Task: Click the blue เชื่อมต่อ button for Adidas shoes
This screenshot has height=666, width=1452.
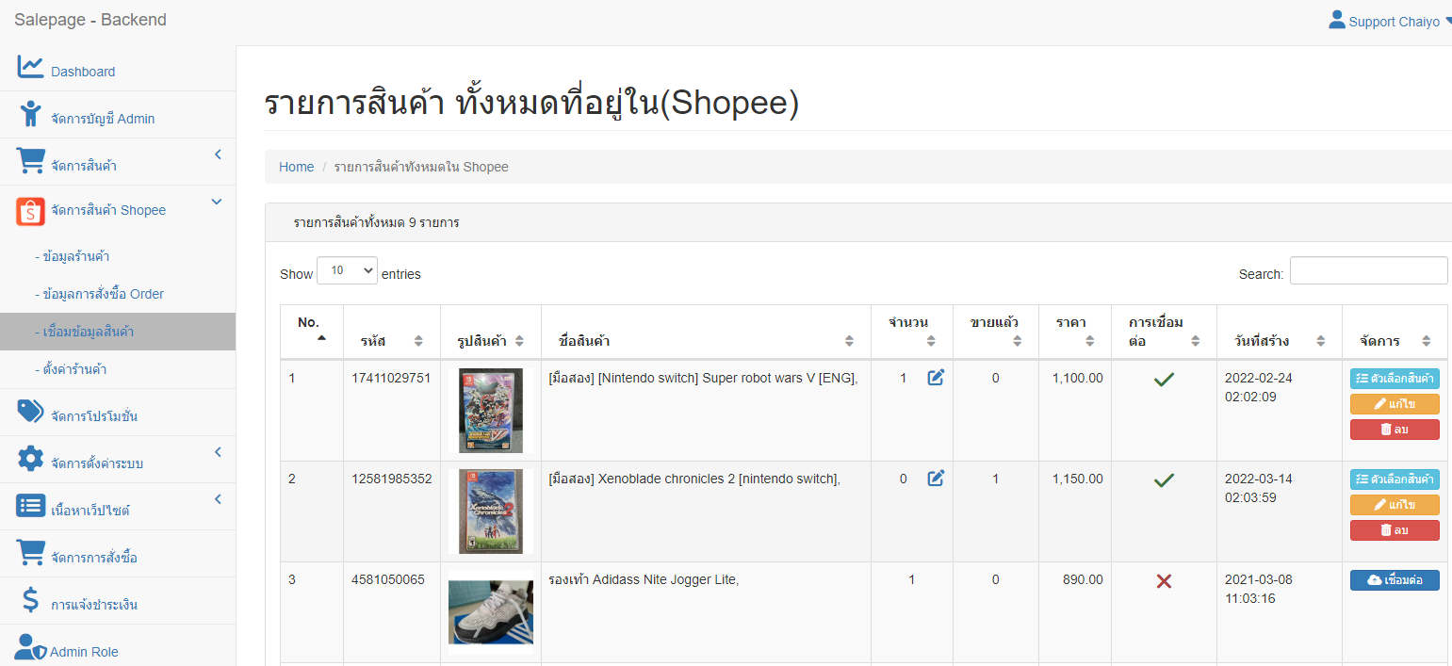Action: [1394, 580]
